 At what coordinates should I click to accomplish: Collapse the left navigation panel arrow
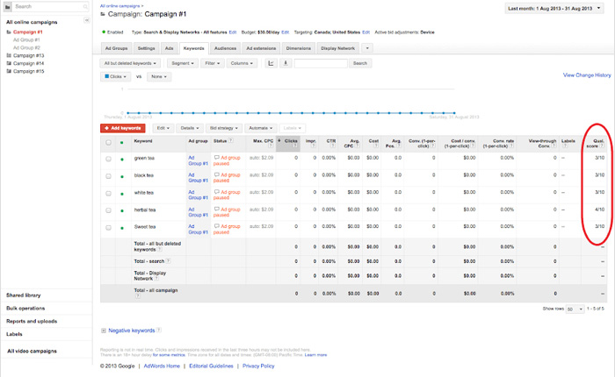point(87,20)
